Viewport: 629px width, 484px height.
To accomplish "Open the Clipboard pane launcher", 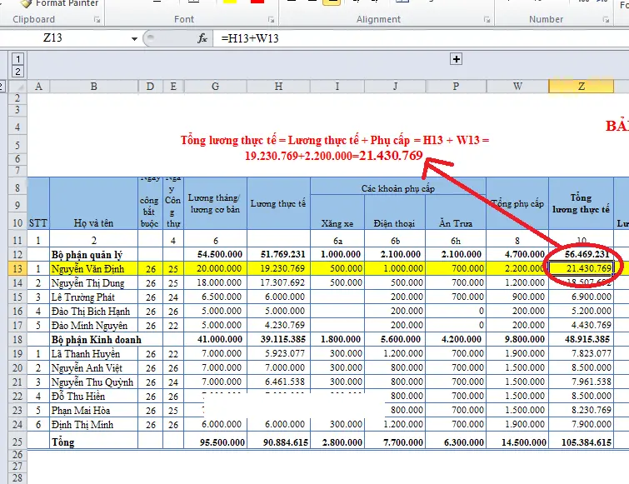I will pyautogui.click(x=97, y=19).
